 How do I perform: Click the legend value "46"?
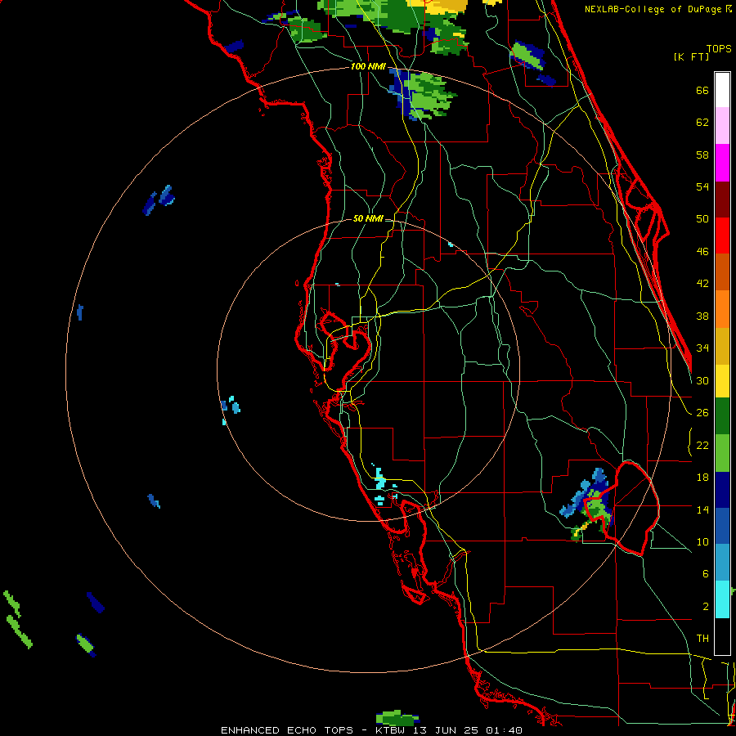[x=702, y=252]
